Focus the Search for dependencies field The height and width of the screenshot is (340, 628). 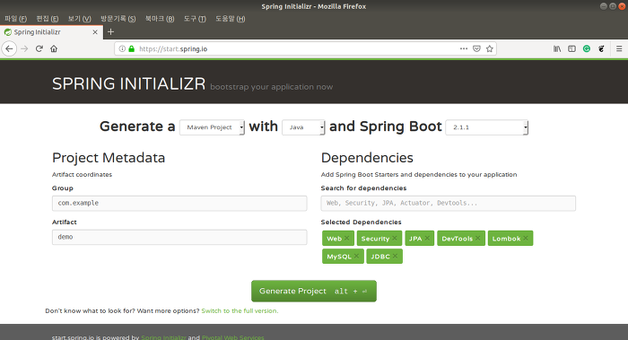point(449,203)
